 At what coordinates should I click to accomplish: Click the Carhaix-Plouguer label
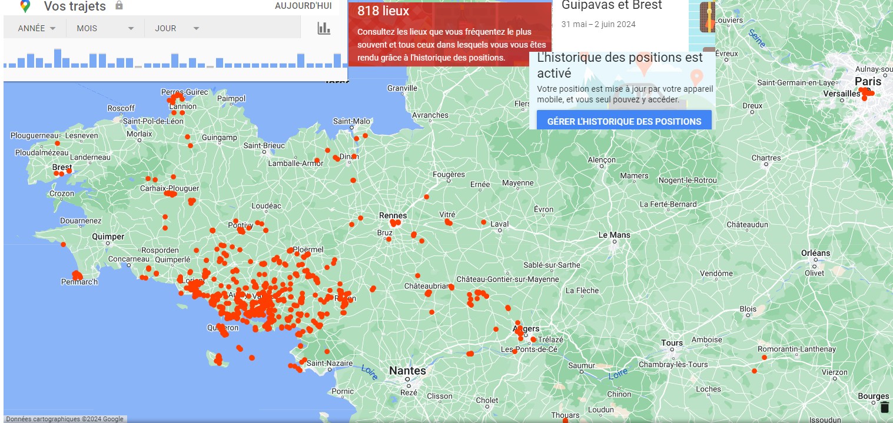pyautogui.click(x=170, y=188)
